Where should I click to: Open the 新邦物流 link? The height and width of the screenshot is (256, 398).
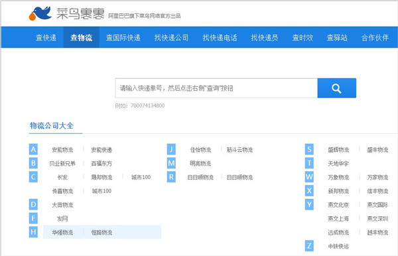click(x=338, y=191)
